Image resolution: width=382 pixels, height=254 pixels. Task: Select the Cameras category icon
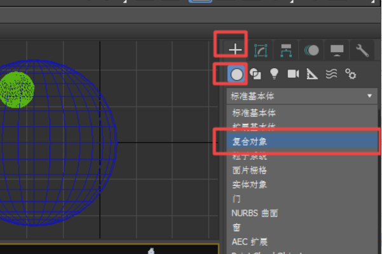coord(293,74)
